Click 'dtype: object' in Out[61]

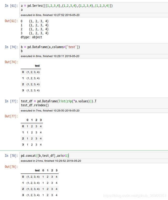[x=31, y=37]
